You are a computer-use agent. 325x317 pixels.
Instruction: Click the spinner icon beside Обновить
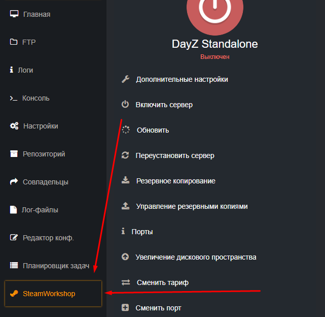coord(126,130)
